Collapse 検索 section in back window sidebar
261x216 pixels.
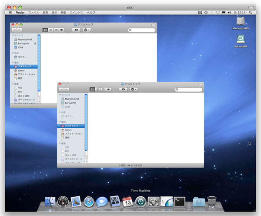point(13,84)
